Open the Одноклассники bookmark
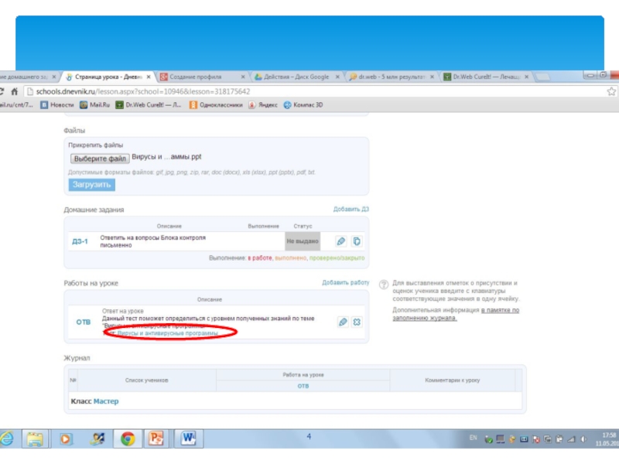Image resolution: width=619 pixels, height=464 pixels. [216, 104]
